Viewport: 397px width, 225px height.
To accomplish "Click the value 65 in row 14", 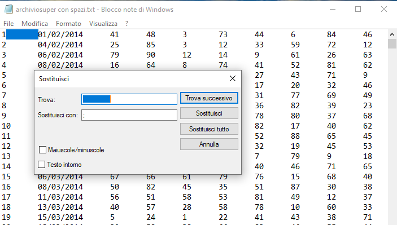I will click(x=368, y=166).
